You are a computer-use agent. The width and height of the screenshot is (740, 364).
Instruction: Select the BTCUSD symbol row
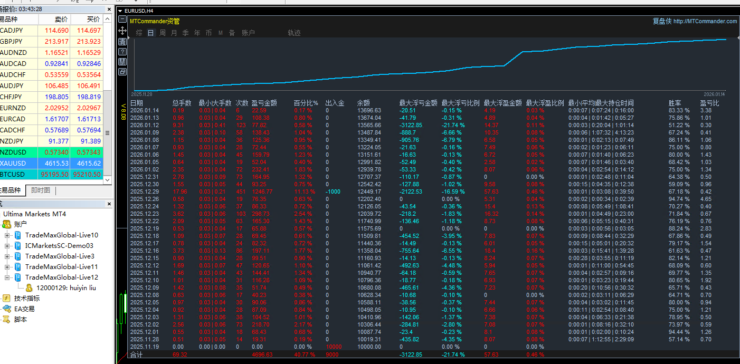click(51, 174)
